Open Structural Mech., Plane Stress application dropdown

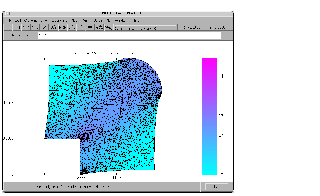[x=145, y=28]
